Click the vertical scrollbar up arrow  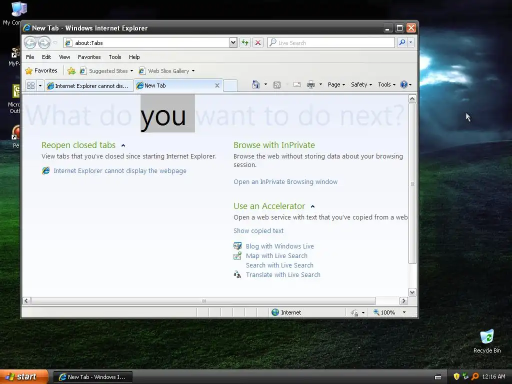(412, 98)
